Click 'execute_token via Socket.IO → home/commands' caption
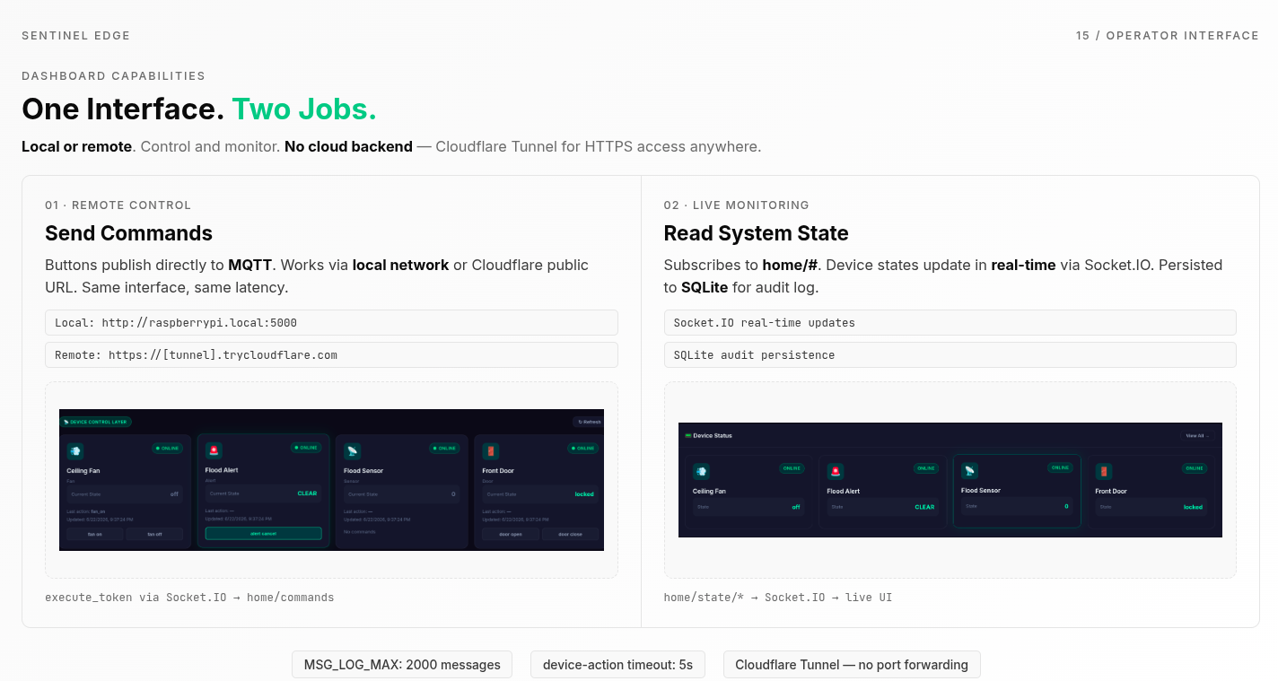The width and height of the screenshot is (1278, 681). pos(189,598)
